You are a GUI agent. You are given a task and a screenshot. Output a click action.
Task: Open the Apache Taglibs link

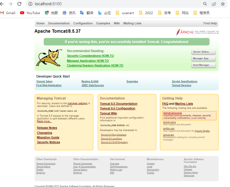point(202,131)
